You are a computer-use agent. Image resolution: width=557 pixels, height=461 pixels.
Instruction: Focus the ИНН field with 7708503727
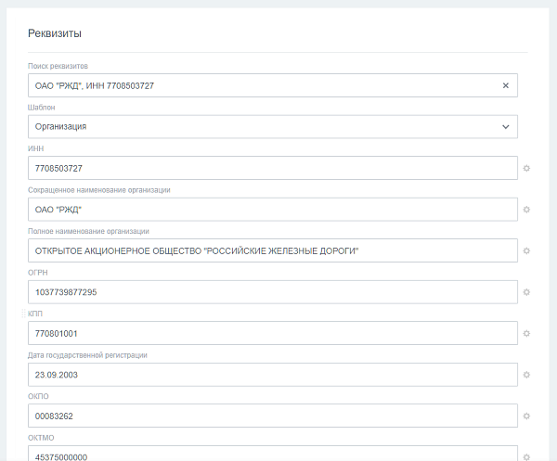pos(273,168)
